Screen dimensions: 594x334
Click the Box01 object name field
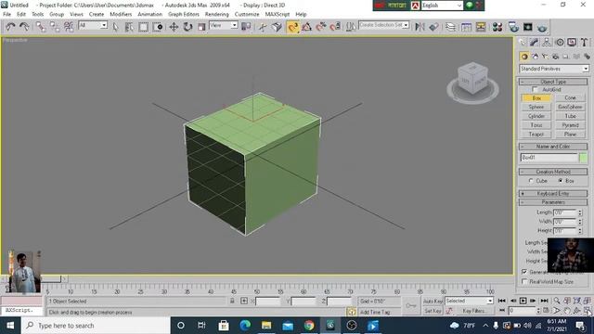point(549,158)
